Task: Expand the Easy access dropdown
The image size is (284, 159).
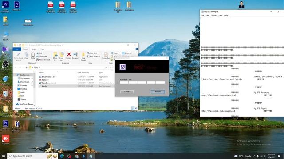Action: tap(94, 57)
